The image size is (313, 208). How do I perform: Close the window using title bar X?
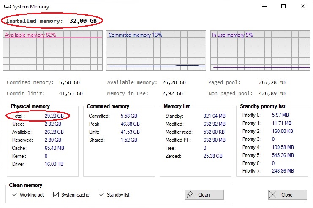pos(303,7)
